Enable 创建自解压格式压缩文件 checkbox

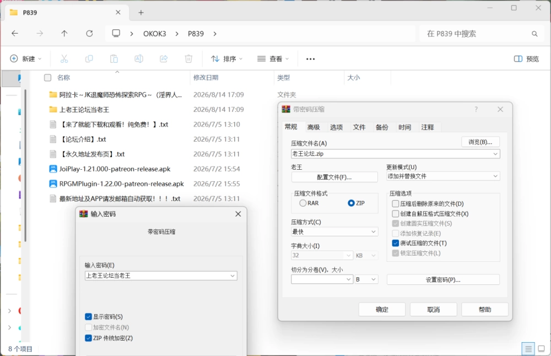pyautogui.click(x=395, y=214)
